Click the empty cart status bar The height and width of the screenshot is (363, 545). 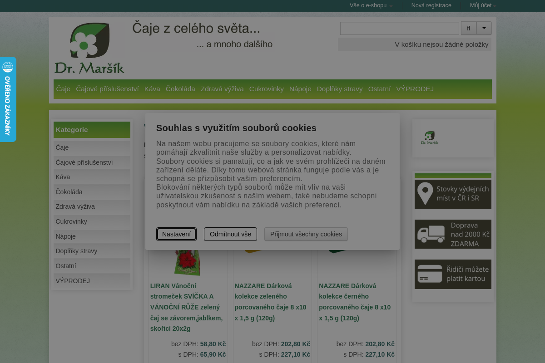415,44
